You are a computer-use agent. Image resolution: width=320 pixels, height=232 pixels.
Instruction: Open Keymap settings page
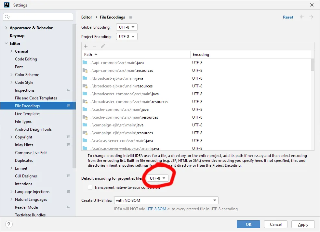point(17,36)
